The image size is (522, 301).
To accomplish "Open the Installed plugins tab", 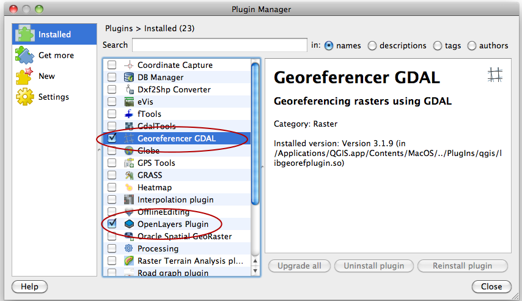I will [x=54, y=34].
